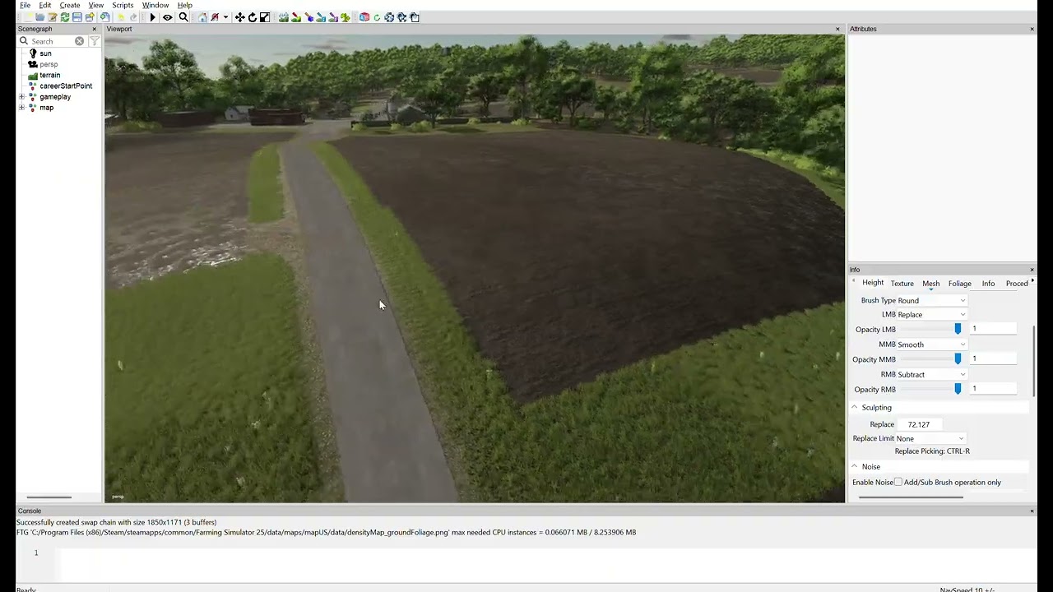Switch to the Proced tab
1053x592 pixels.
tap(1017, 284)
